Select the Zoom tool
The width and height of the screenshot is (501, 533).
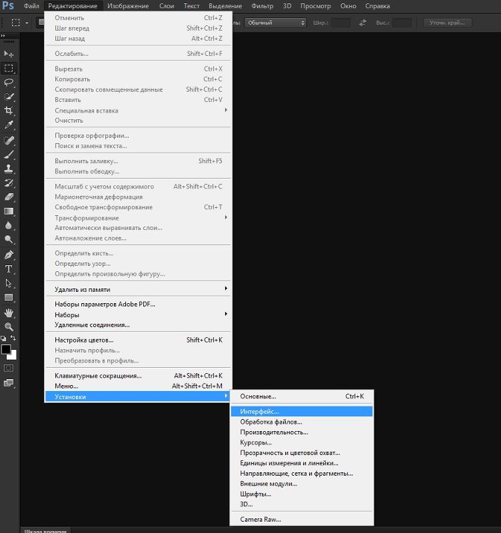[9, 326]
